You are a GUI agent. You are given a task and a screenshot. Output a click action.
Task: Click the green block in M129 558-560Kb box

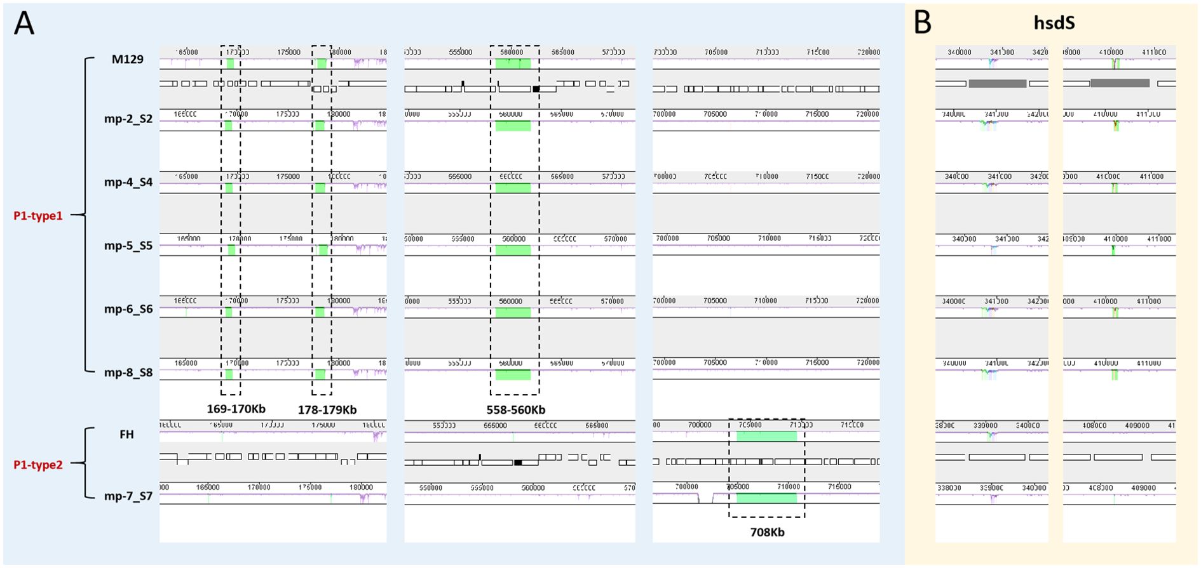coord(513,63)
